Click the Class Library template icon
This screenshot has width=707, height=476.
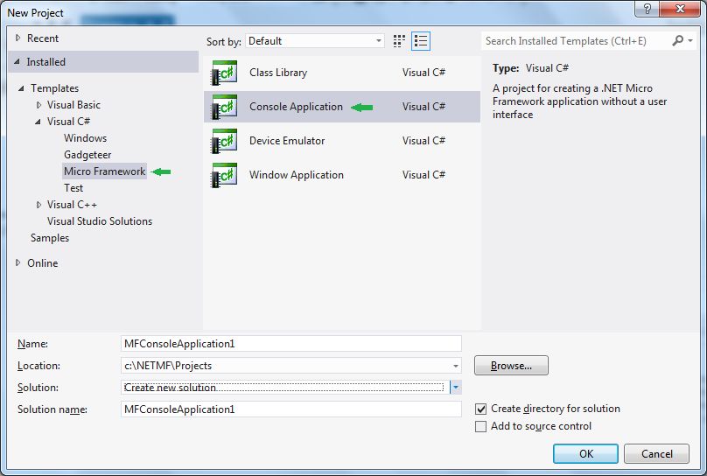click(x=224, y=73)
